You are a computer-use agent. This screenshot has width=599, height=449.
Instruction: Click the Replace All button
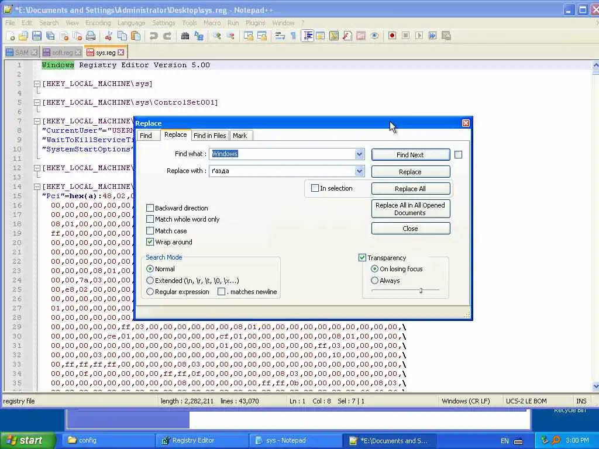point(410,189)
